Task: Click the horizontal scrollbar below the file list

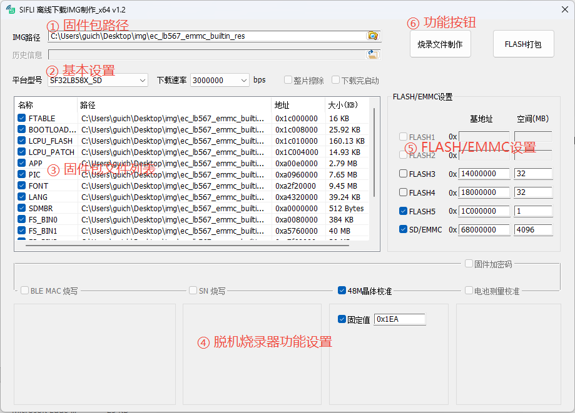Action: 188,244
